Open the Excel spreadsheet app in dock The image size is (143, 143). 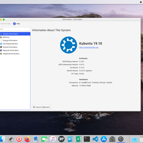click(78, 139)
